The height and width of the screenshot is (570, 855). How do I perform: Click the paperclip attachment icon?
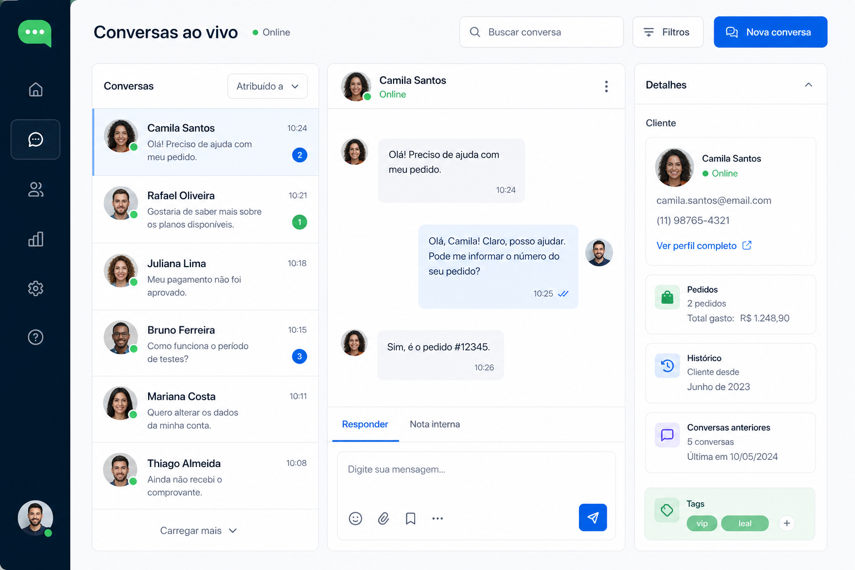click(x=384, y=519)
